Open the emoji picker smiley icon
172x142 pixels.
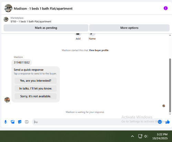tap(160, 122)
